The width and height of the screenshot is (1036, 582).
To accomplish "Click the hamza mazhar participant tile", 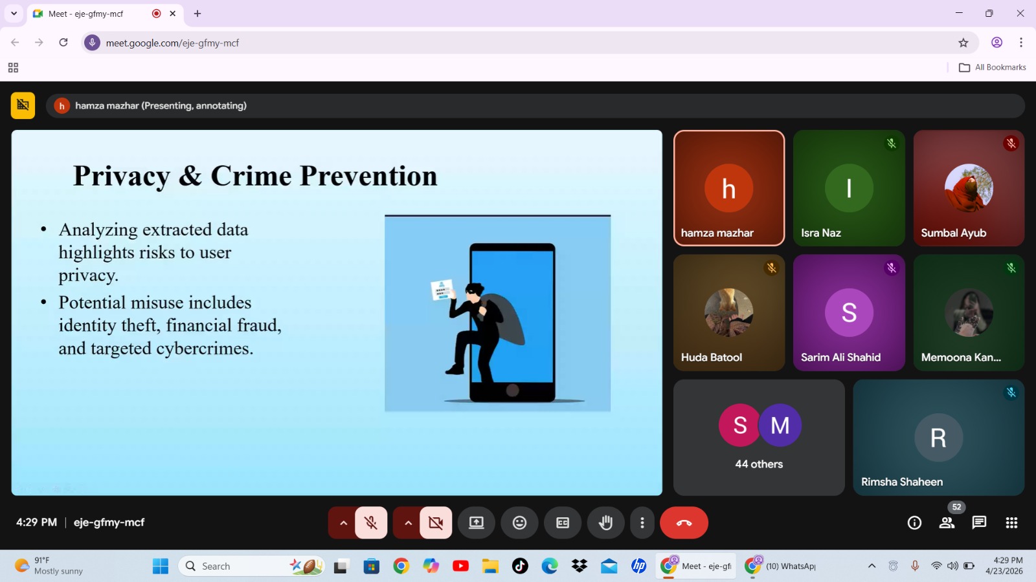I will (729, 188).
